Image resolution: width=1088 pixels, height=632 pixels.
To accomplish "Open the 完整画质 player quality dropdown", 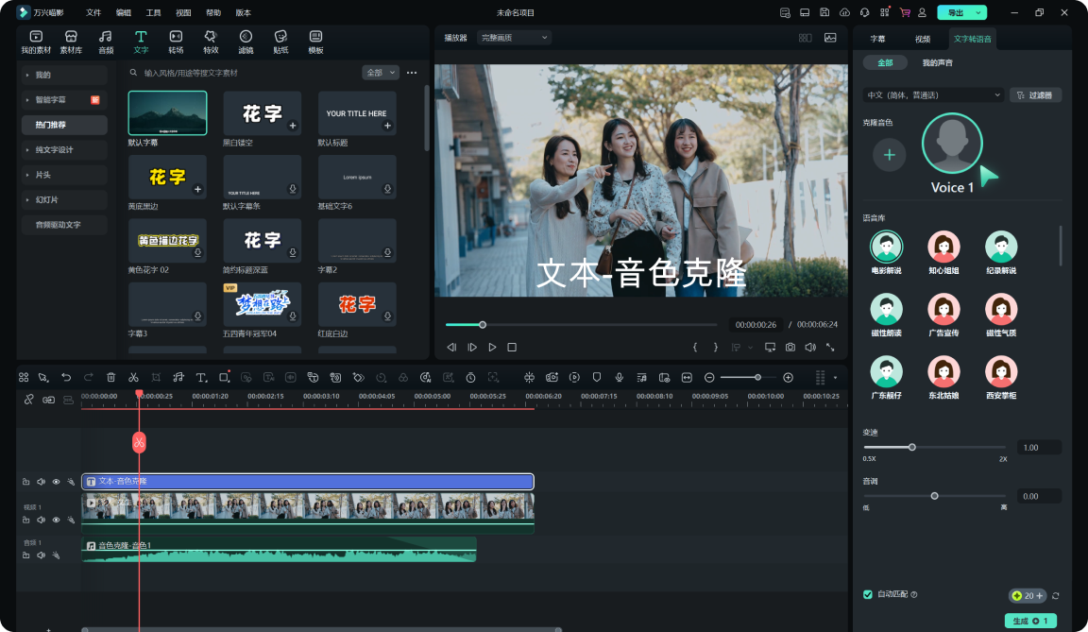I will coord(515,38).
